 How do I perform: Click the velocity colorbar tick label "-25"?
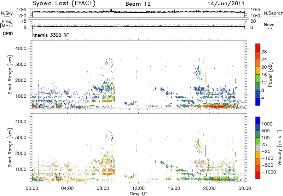(266, 151)
